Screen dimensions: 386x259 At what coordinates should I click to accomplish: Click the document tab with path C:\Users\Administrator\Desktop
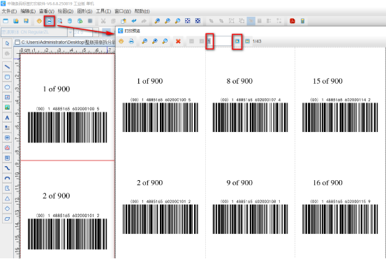[65, 43]
